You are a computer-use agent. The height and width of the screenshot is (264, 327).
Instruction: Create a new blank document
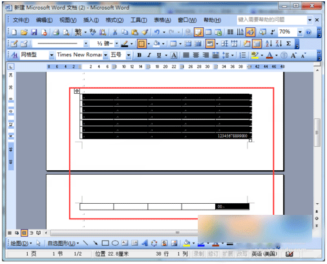pos(14,32)
